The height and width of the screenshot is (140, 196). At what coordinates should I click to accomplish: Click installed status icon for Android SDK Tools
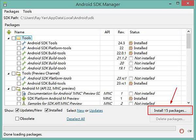tap(131, 43)
